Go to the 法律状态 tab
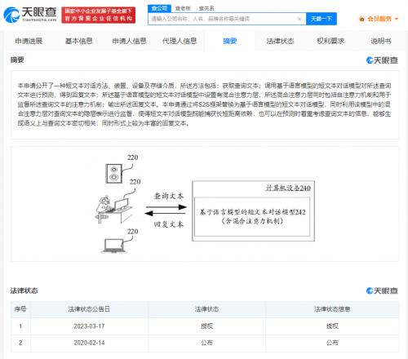Image resolution: width=408 pixels, height=359 pixels. [280, 41]
